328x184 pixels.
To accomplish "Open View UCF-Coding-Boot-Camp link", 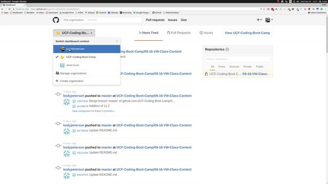I will [x=247, y=33].
